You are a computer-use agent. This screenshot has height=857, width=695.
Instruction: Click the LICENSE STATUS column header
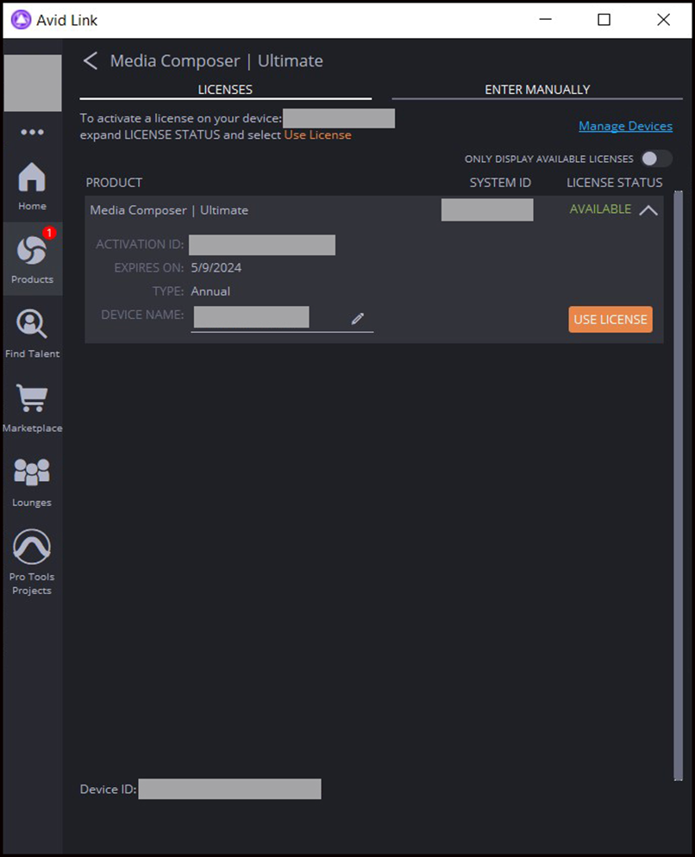614,183
